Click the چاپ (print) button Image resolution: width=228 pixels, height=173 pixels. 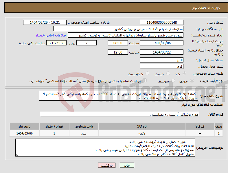pos(127,165)
